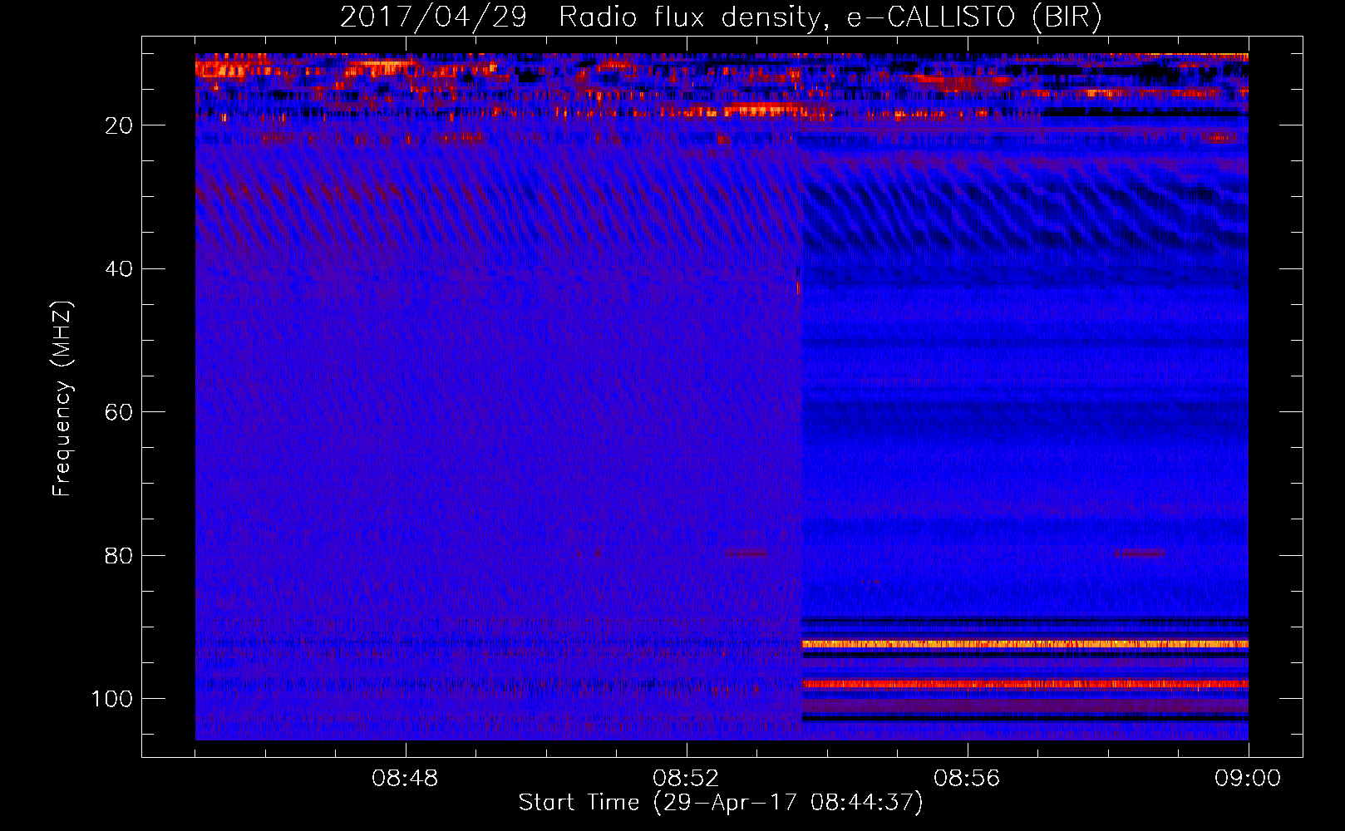Click the 40 frequency tick label
Screen dimensions: 1345x831
pos(119,269)
